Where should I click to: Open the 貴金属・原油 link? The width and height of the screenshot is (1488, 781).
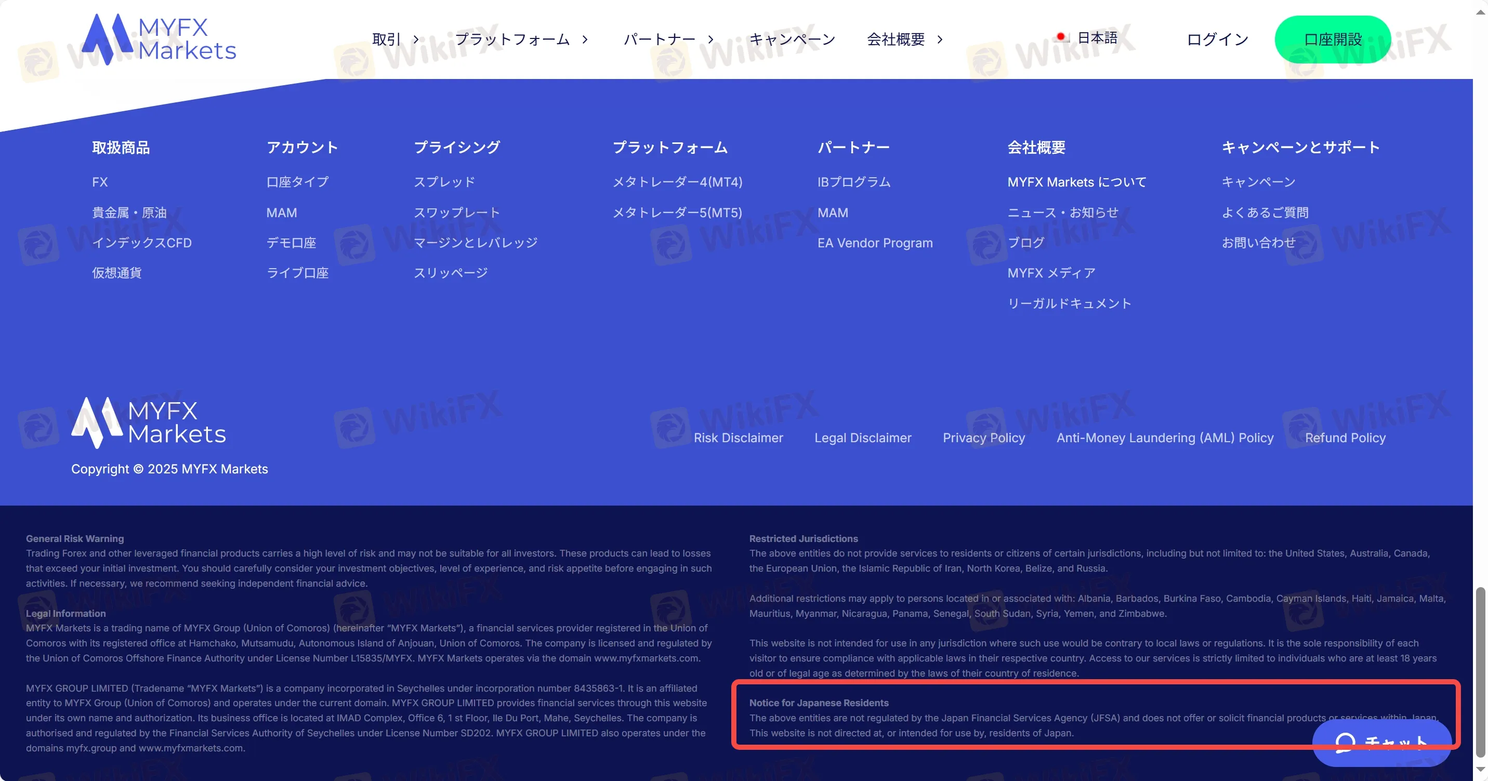point(129,213)
